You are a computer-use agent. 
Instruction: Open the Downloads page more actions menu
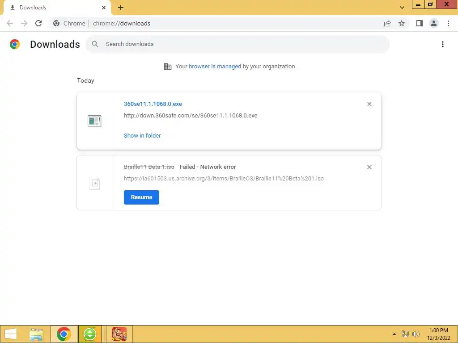pyautogui.click(x=443, y=44)
